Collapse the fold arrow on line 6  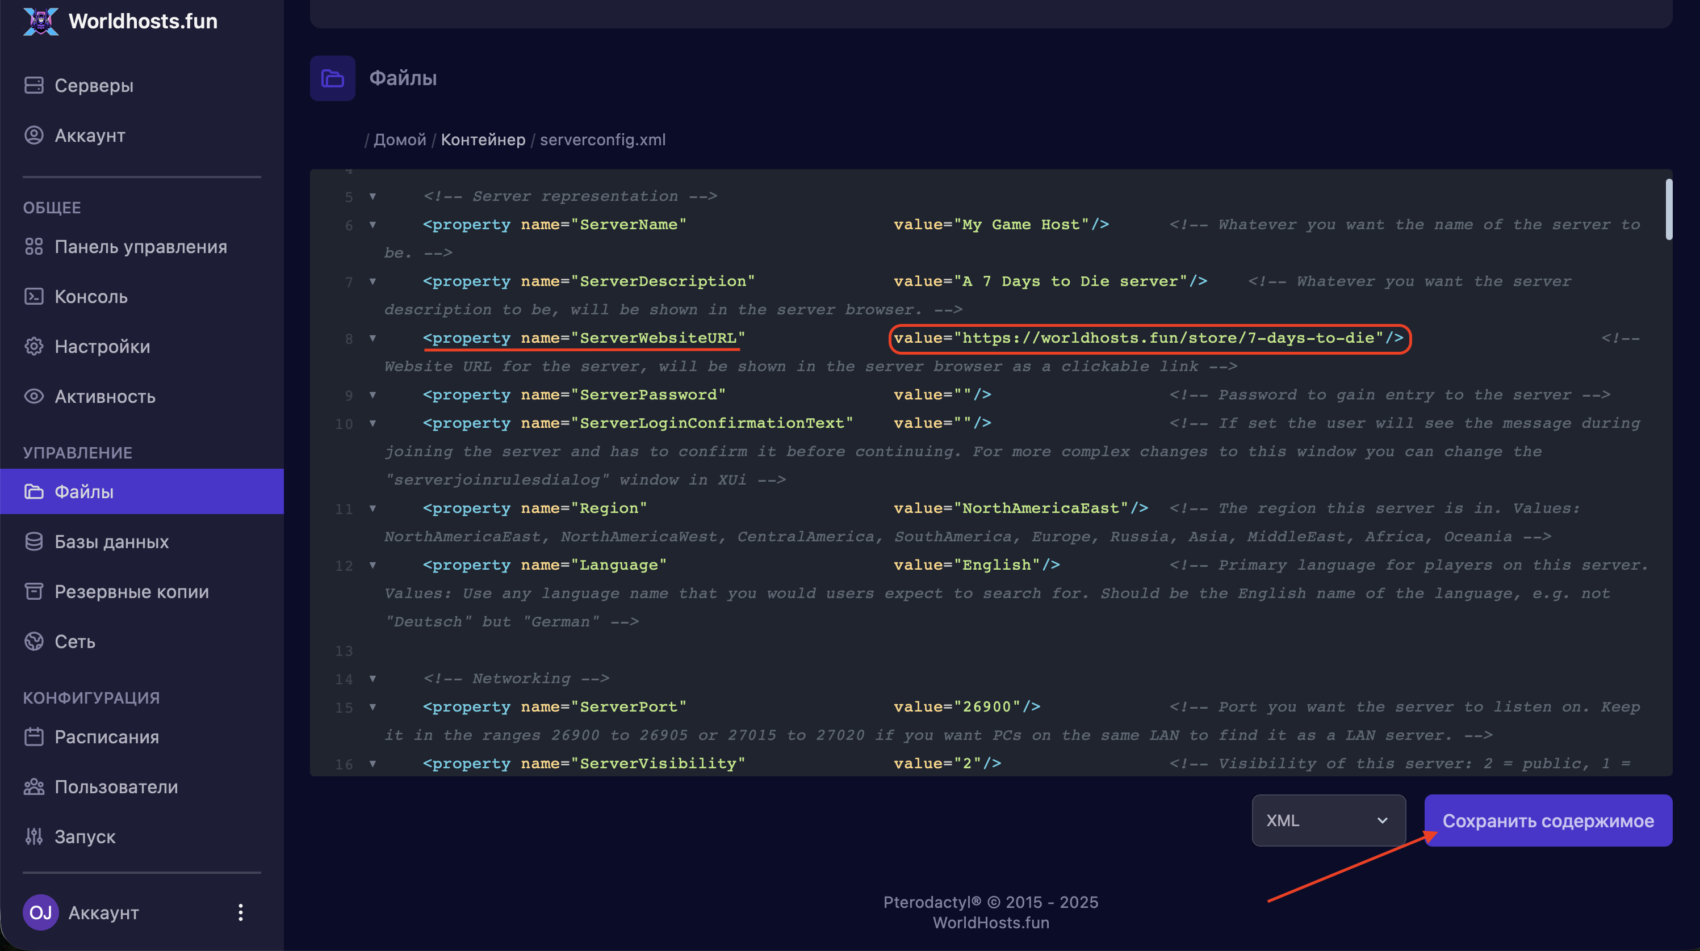pyautogui.click(x=373, y=225)
